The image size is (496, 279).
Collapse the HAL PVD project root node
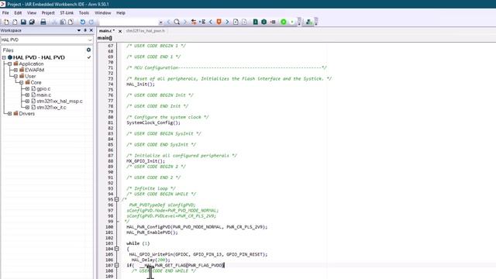click(x=4, y=57)
